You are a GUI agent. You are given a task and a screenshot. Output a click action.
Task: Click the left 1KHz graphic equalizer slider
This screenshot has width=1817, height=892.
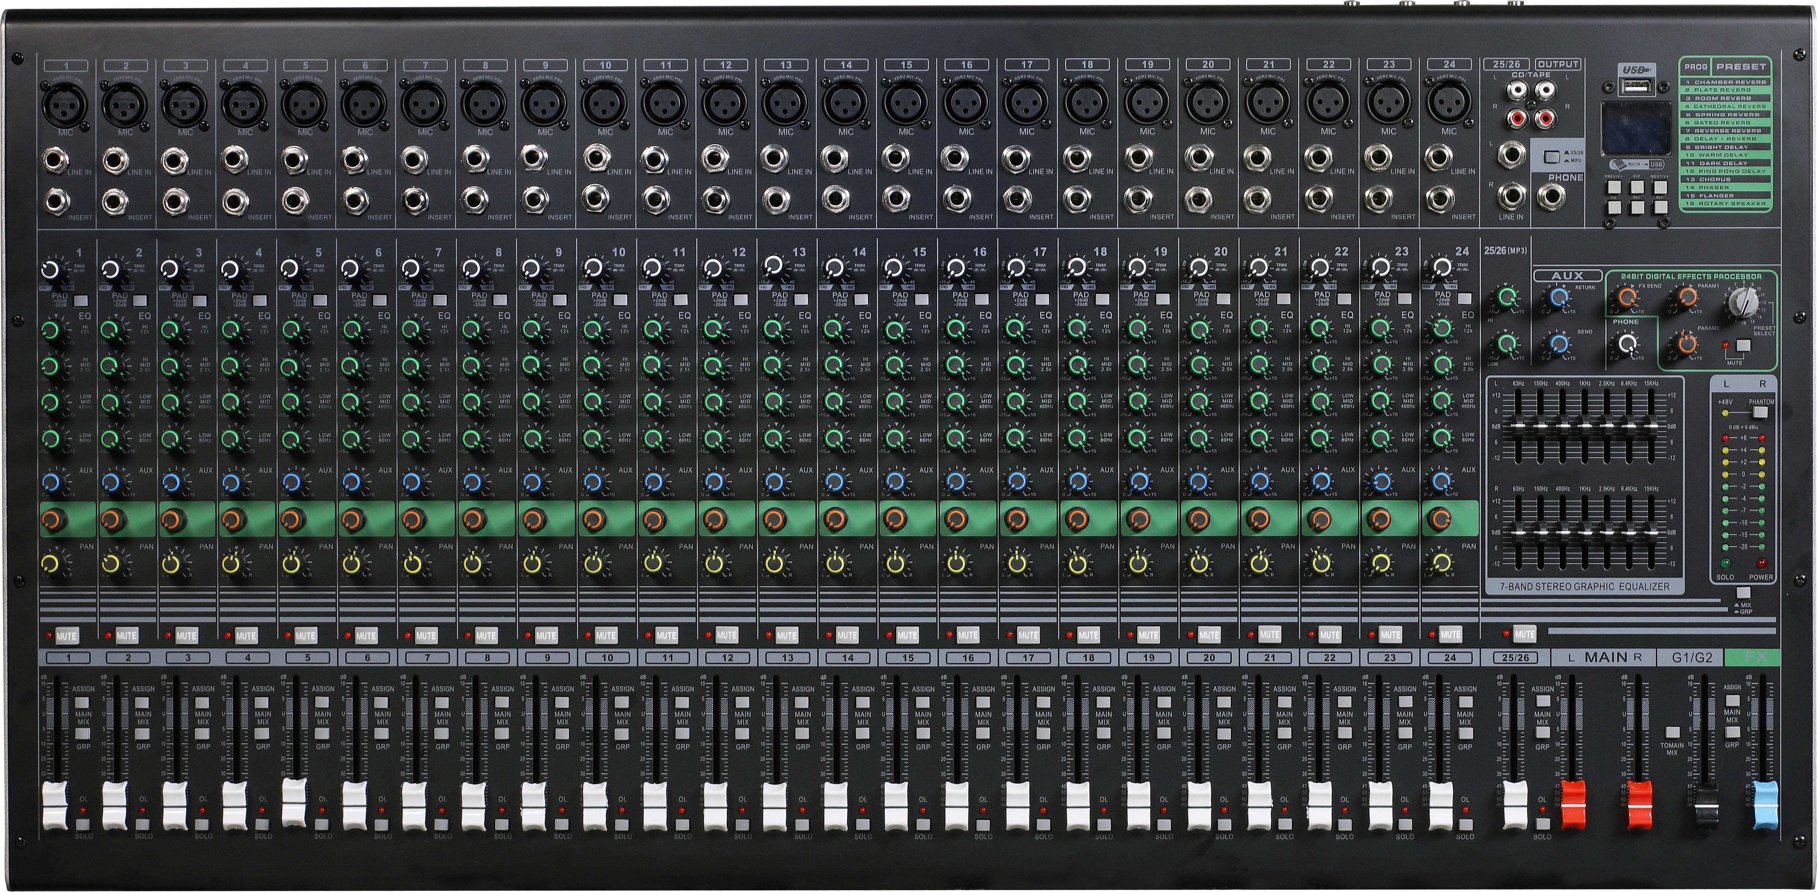tap(1585, 426)
